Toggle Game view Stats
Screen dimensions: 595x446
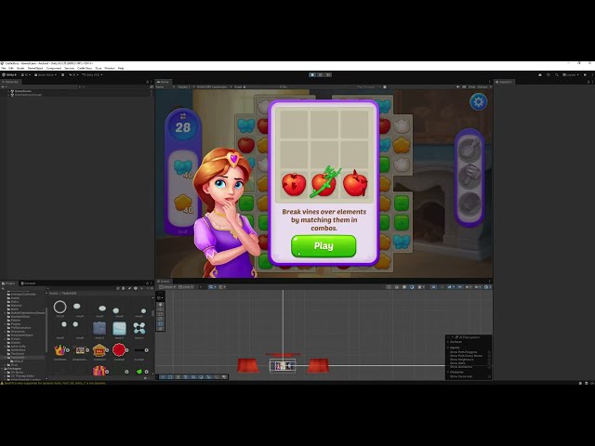pyautogui.click(x=472, y=86)
